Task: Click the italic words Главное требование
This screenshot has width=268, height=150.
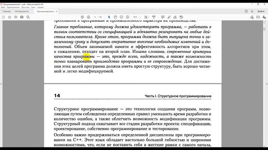Action: point(74,27)
